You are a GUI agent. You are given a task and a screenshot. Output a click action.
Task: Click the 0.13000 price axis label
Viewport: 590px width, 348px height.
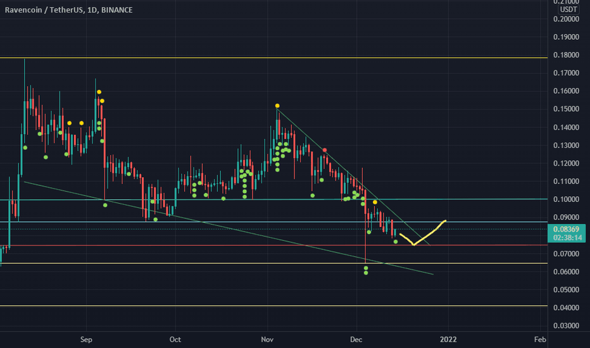tap(566, 146)
